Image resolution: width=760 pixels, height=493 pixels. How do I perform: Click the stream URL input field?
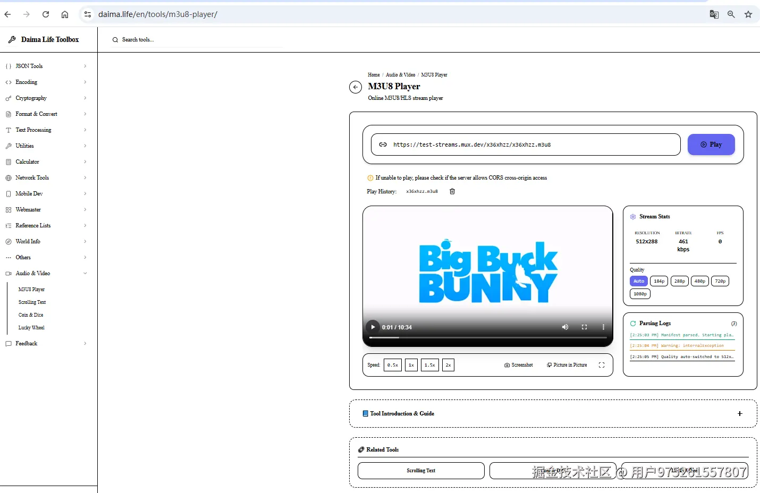(526, 144)
